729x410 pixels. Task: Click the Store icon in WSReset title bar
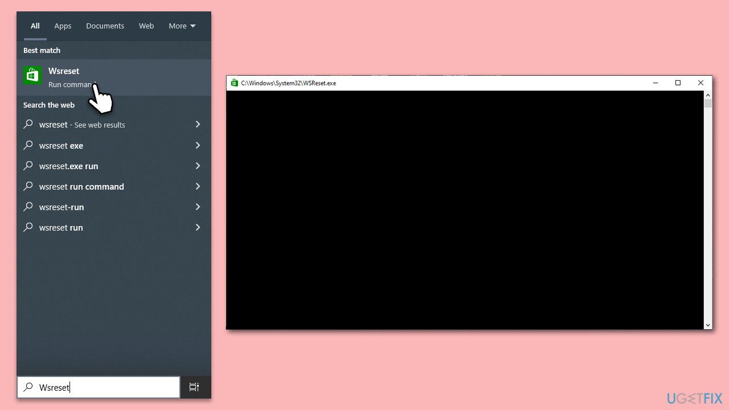[234, 83]
